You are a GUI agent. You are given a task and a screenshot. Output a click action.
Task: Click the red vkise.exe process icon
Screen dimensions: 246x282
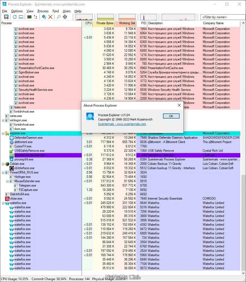pos(7,199)
